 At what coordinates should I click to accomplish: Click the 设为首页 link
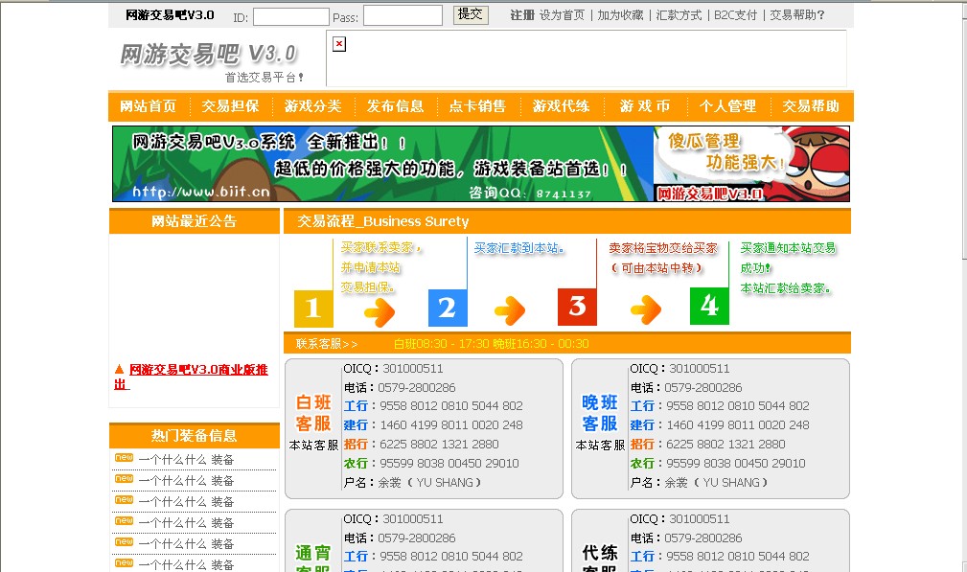point(562,14)
